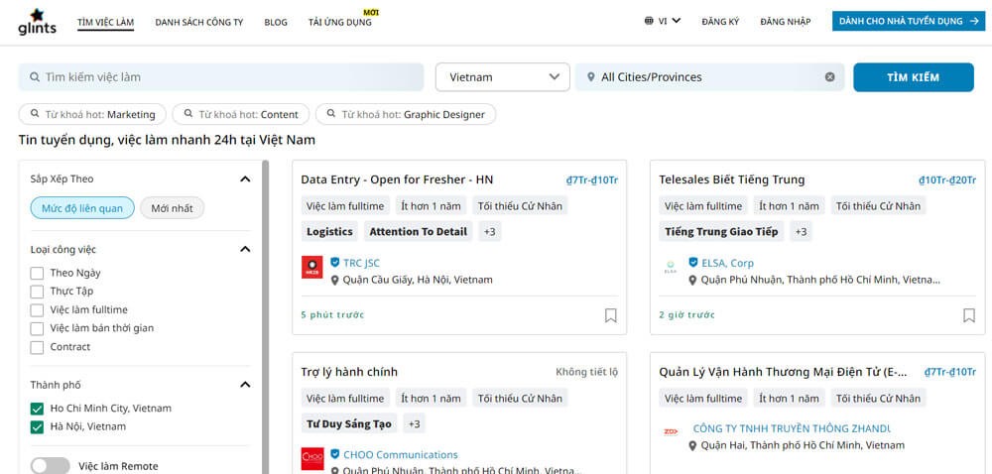The image size is (992, 474).
Task: Select the magnifier icon in the Marketing keyword chip
Action: [34, 114]
